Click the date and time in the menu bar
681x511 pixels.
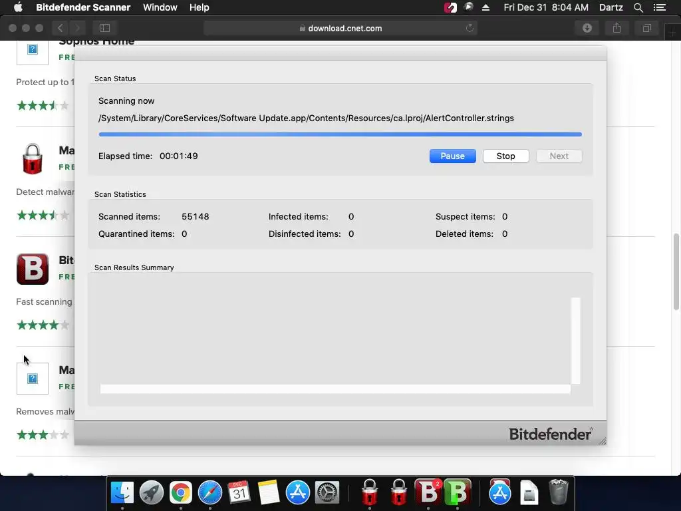pos(546,7)
